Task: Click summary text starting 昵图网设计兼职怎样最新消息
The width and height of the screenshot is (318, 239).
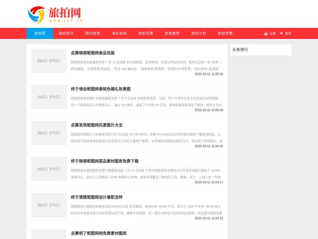Action: click(147, 210)
